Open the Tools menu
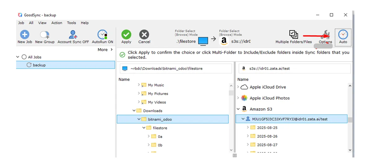The width and height of the screenshot is (370, 168). (x=71, y=23)
